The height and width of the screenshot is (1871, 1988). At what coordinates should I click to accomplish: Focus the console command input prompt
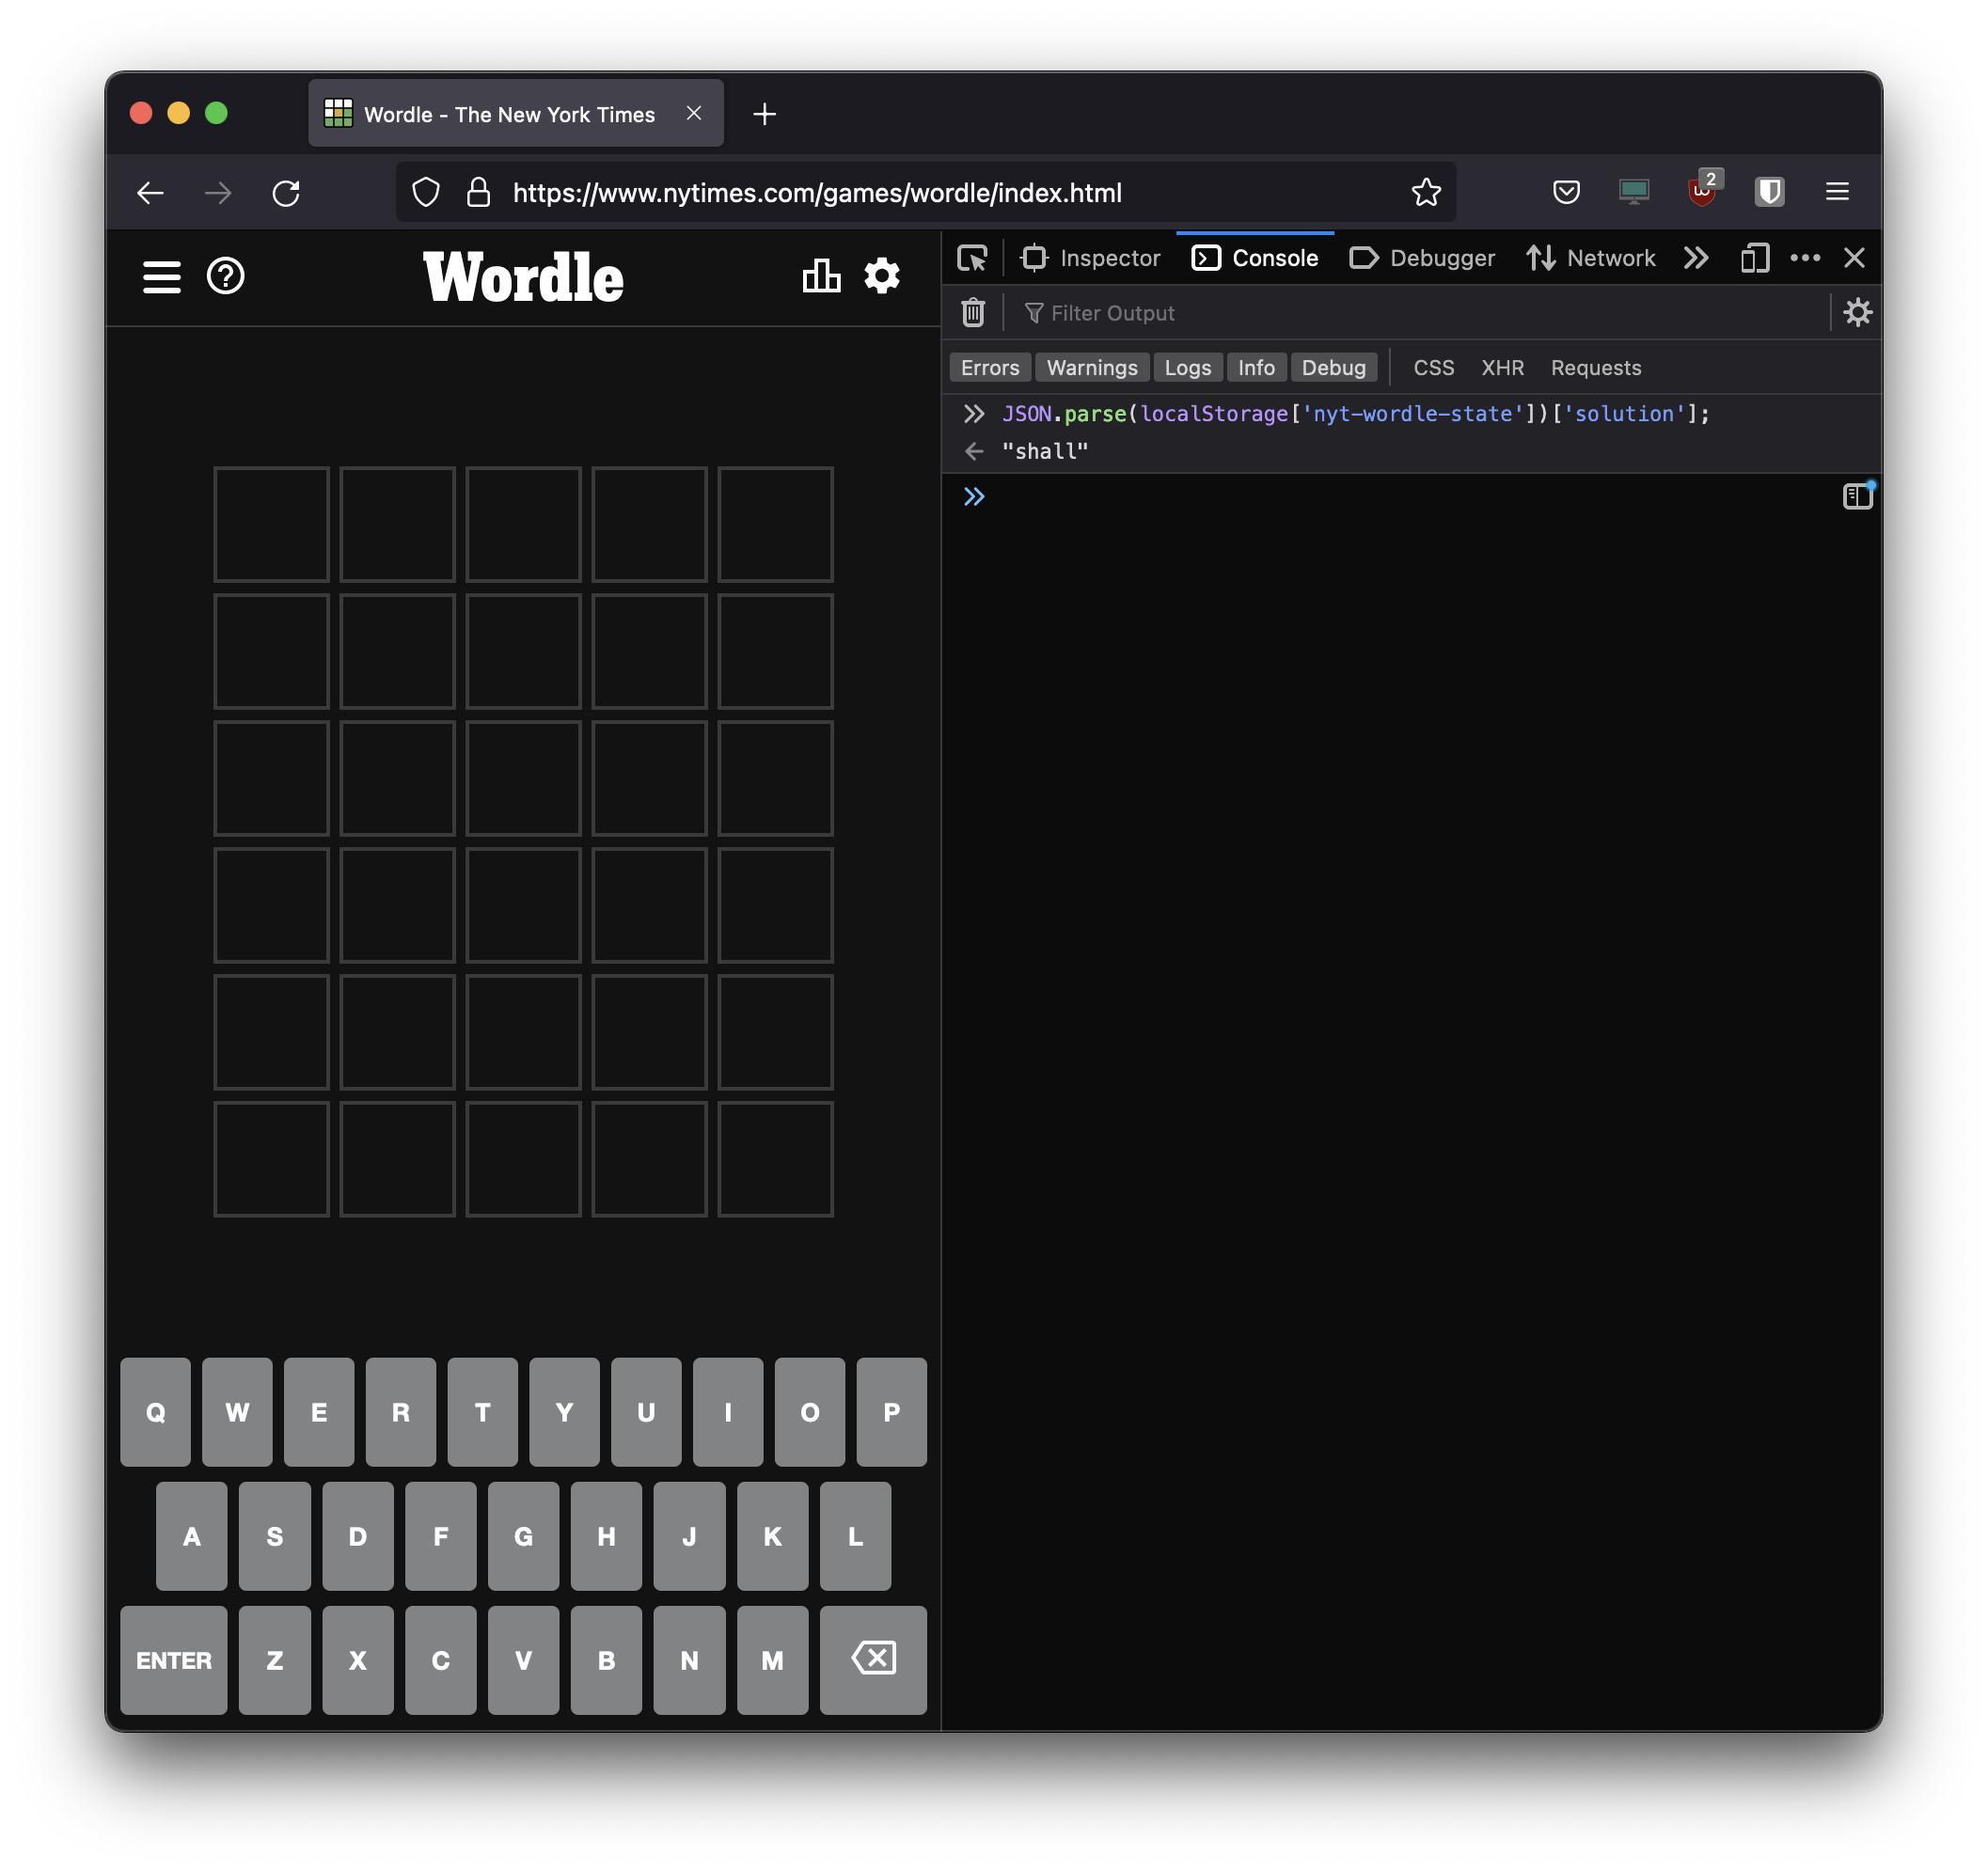pos(1410,497)
